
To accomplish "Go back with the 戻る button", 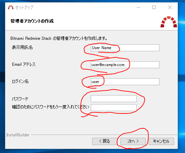I will tap(105, 141).
